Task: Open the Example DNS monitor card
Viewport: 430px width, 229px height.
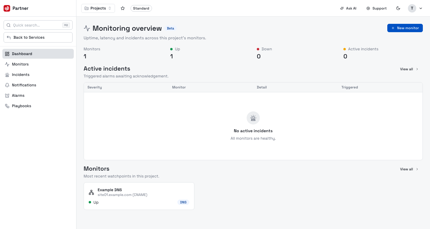Action: click(x=139, y=196)
